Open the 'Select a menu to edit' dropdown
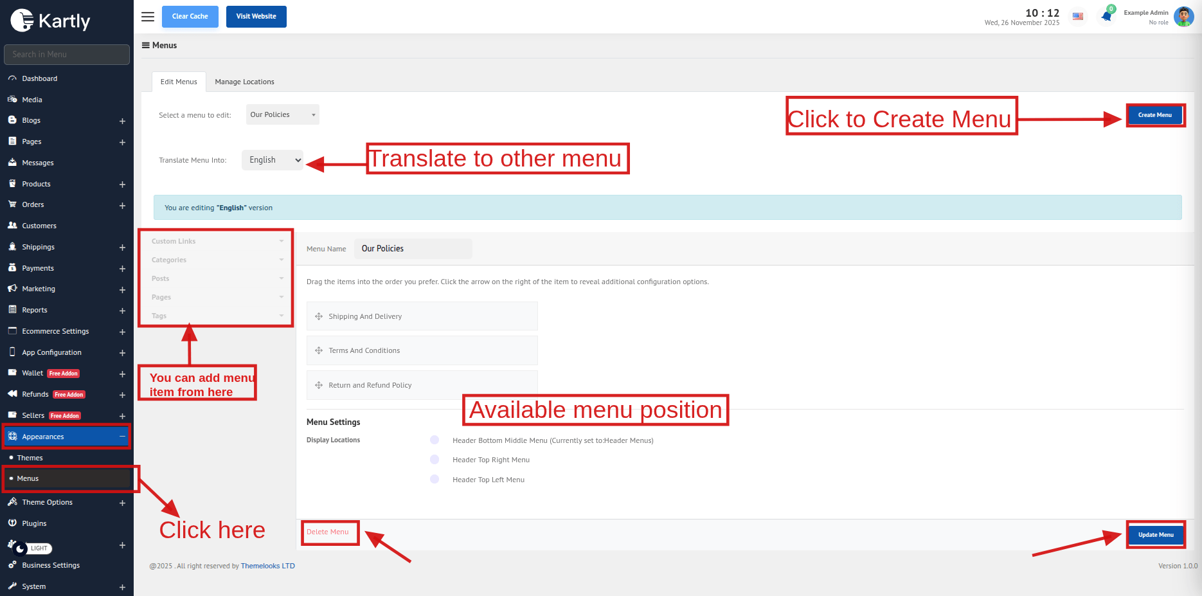 (283, 114)
